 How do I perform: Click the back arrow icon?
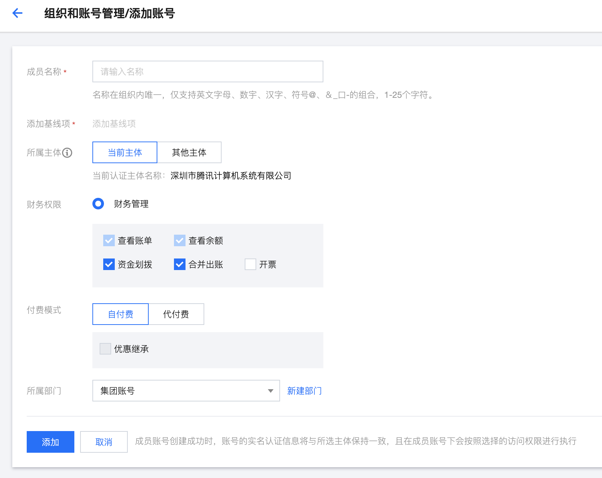pyautogui.click(x=17, y=13)
